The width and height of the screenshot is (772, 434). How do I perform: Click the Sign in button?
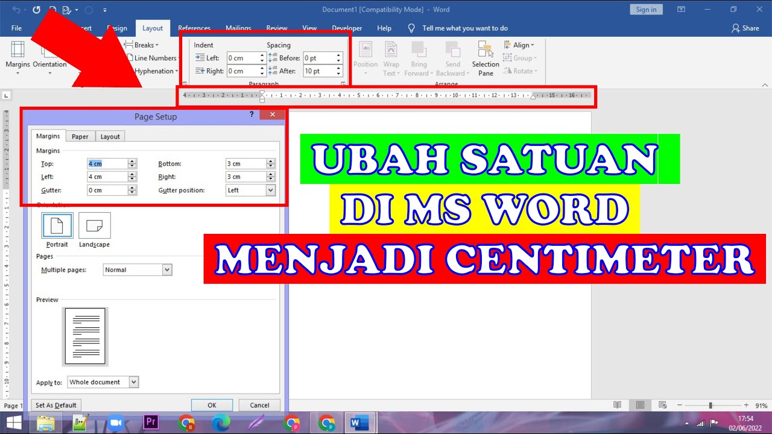click(x=646, y=9)
